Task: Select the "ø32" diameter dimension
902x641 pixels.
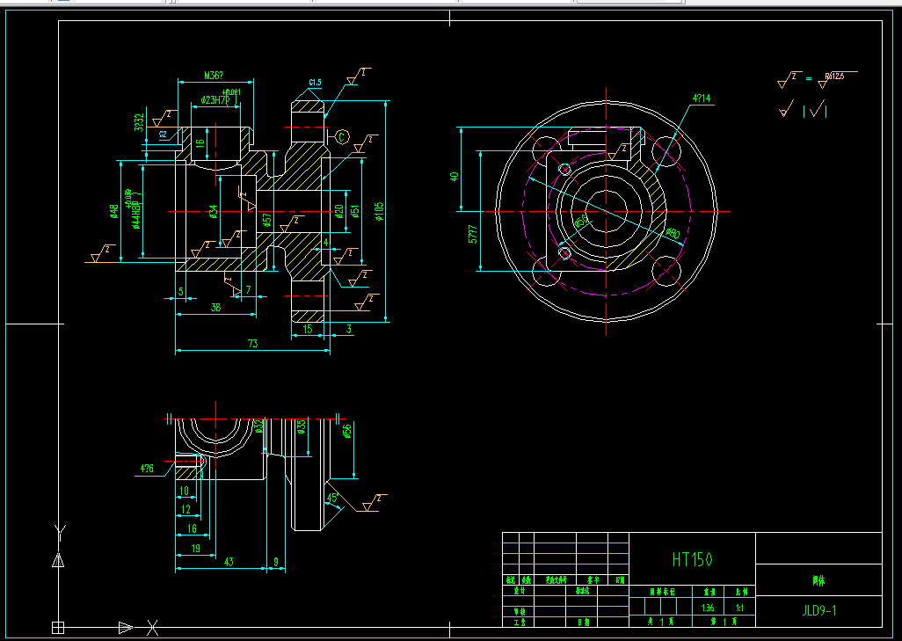Action: [258, 426]
